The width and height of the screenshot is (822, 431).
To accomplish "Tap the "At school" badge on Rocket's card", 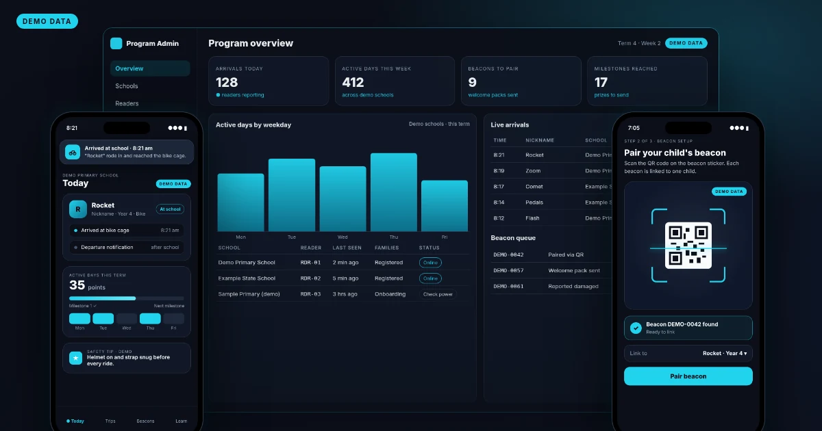I will click(x=170, y=209).
